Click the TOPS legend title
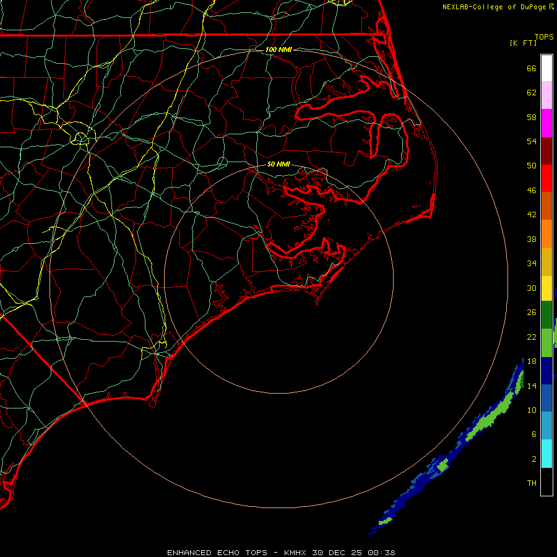Image resolution: width=557 pixels, height=557 pixels. 544,37
